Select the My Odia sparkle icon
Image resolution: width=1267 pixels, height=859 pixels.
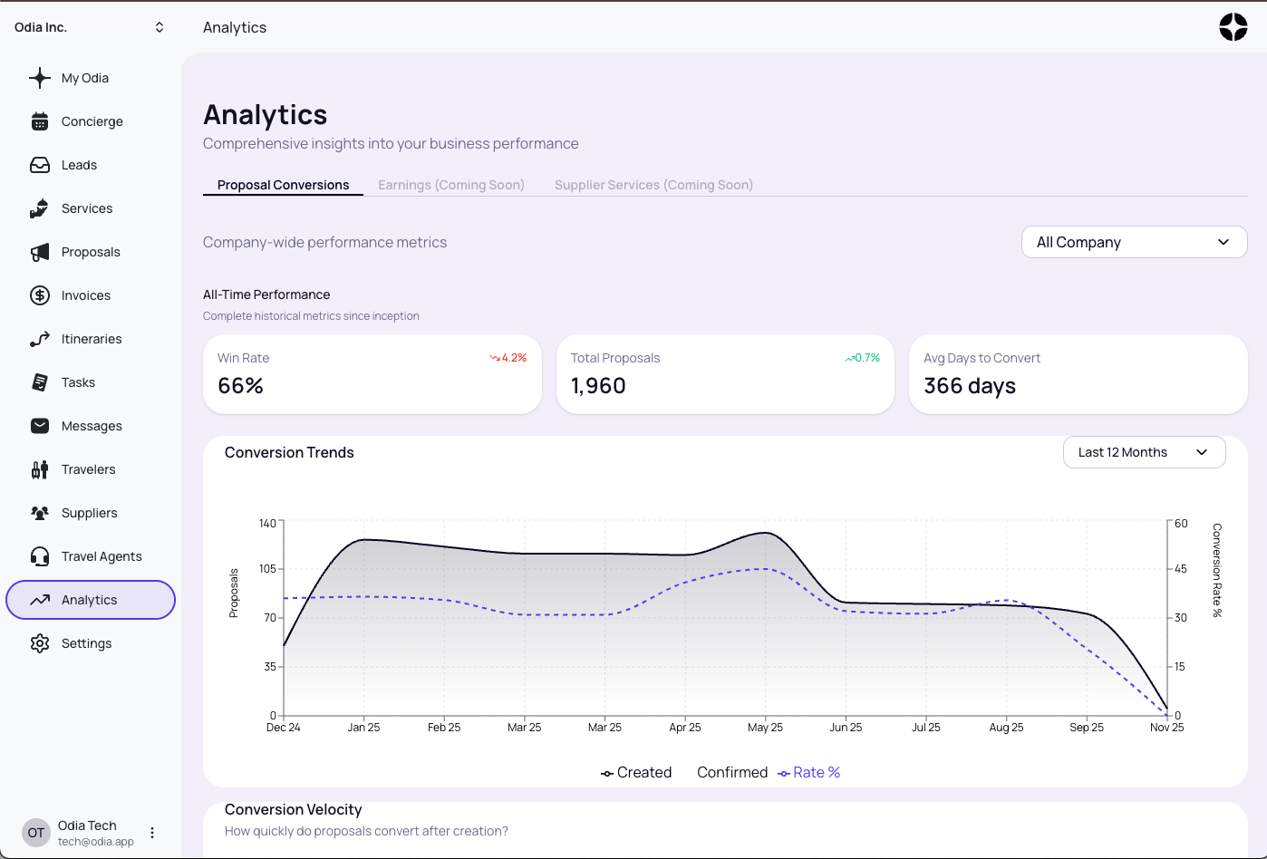(40, 78)
